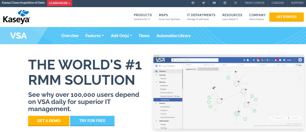Expand the Add-On(s) dropdown menu
This screenshot has height=132, width=306.
pos(121,36)
